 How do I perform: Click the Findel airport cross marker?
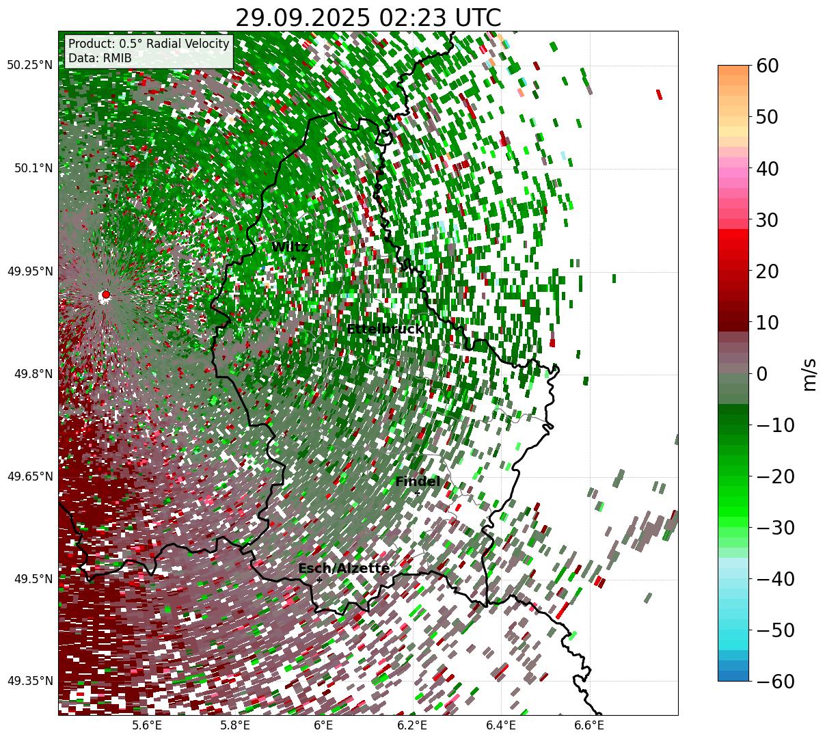tap(418, 493)
